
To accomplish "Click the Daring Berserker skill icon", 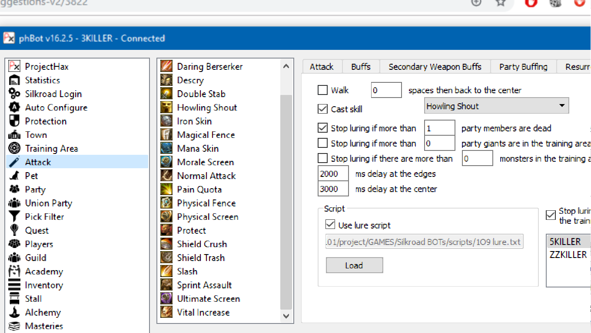I will (x=166, y=66).
